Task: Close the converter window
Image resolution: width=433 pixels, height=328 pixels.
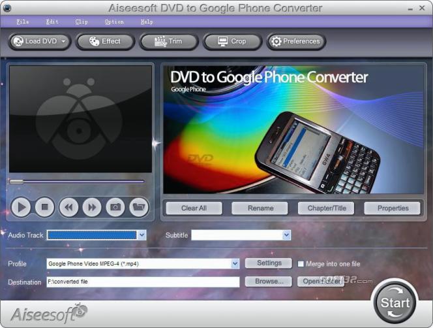Action: tap(422, 8)
